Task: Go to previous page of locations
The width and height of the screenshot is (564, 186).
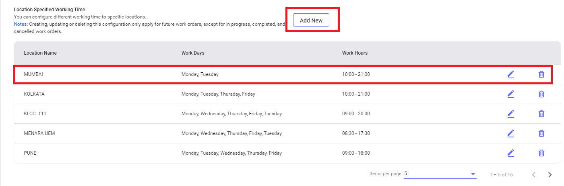Action: 534,175
